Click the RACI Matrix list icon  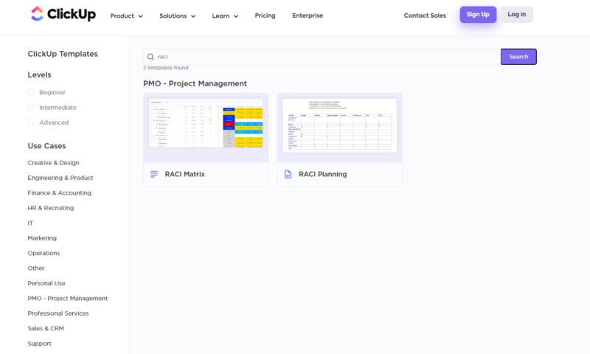coord(154,175)
